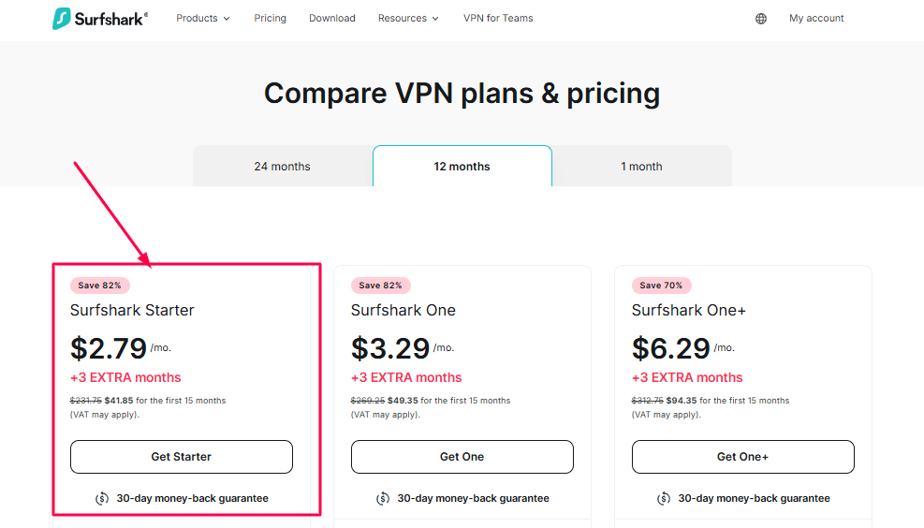Viewport: 924px width, 528px height.
Task: Click the Surfshark logo
Action: pos(99,19)
